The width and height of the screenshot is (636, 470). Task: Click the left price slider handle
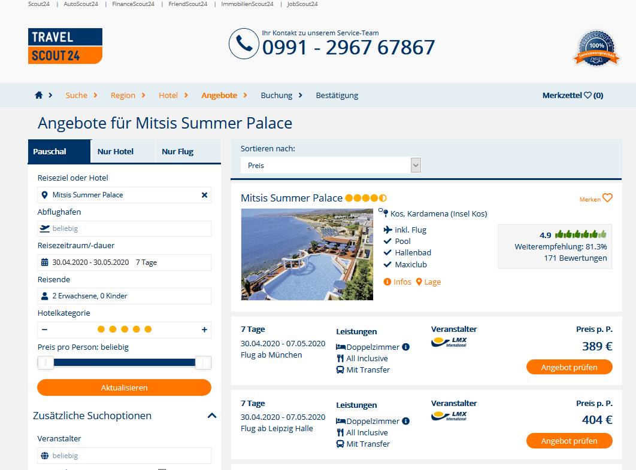tap(46, 362)
